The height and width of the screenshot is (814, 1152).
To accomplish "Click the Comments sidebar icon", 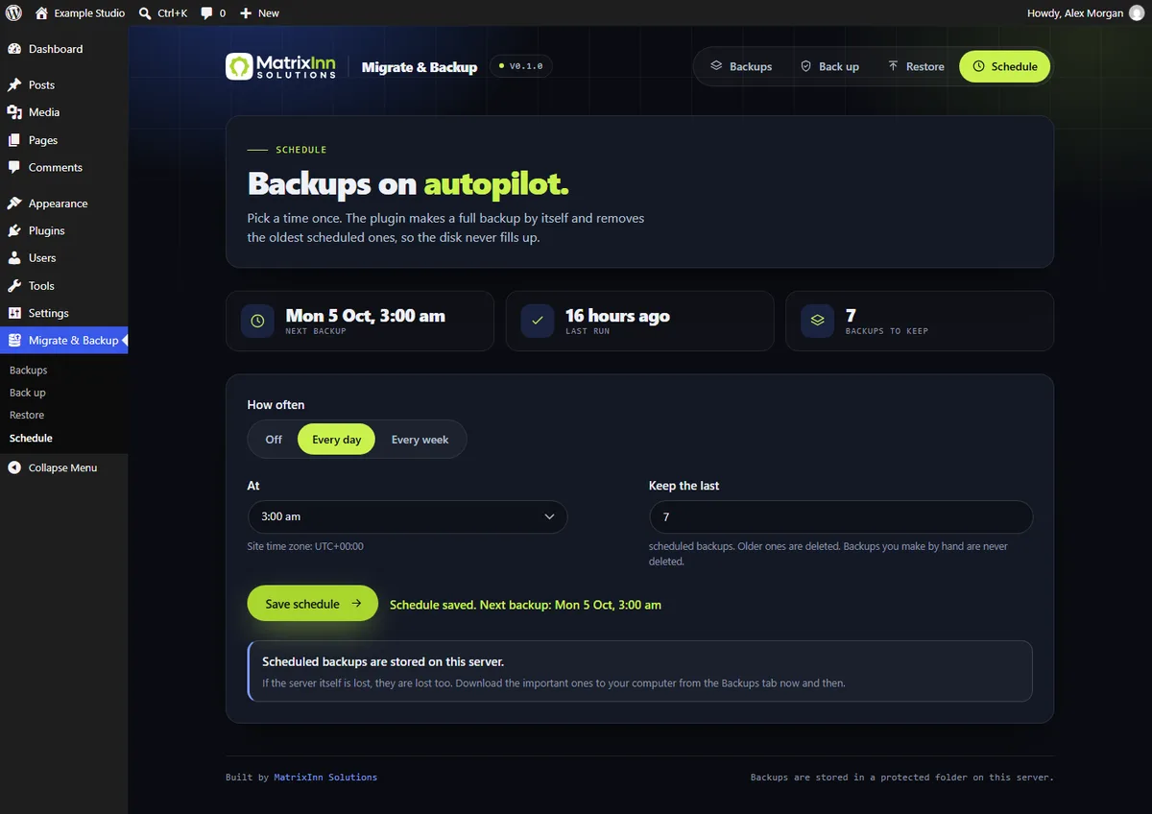I will [14, 167].
